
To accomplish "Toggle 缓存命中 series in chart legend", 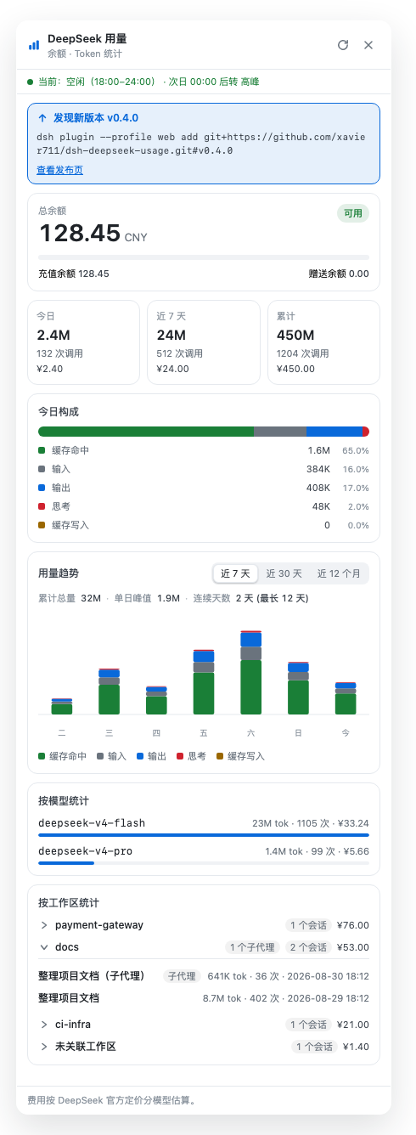I will (62, 755).
